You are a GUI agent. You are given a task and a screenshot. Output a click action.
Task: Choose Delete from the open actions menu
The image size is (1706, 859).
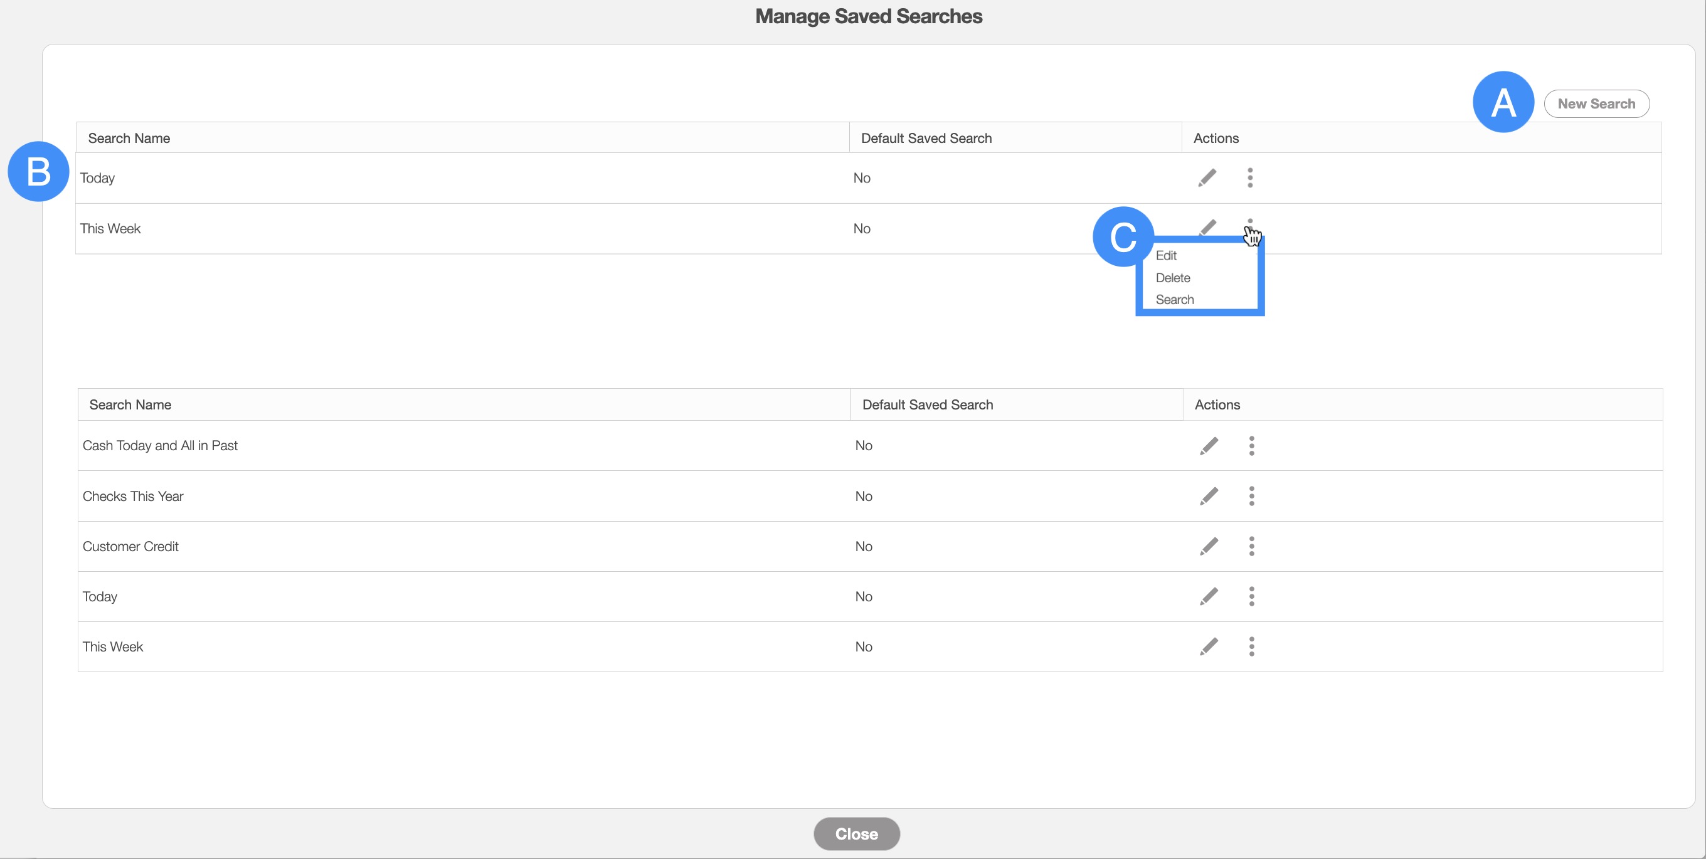point(1172,278)
